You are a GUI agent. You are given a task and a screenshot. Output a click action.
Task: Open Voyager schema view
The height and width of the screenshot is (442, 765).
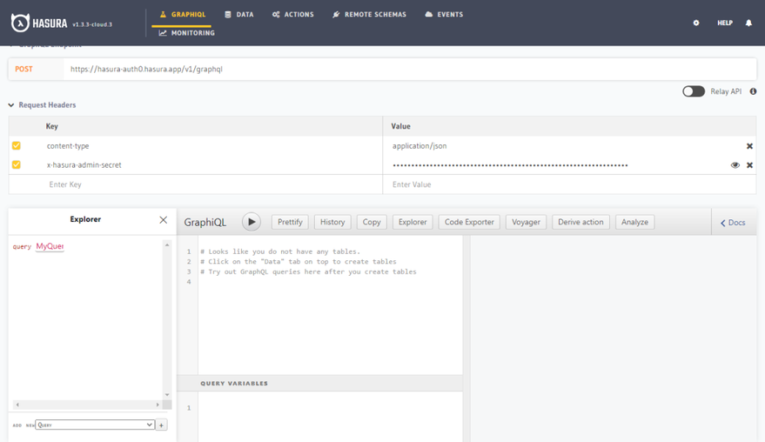pos(526,222)
